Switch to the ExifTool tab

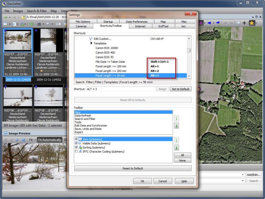coord(162,26)
